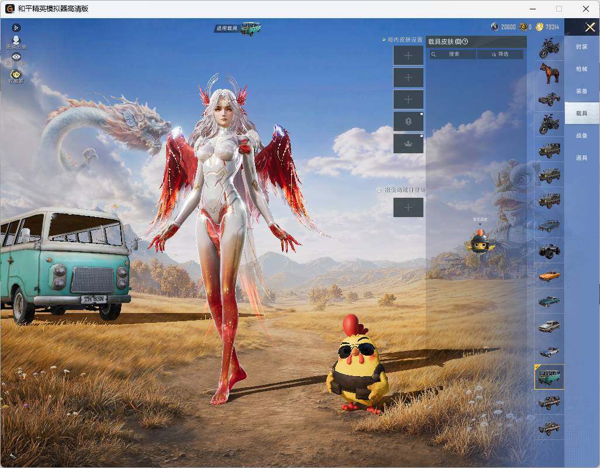Image resolution: width=600 pixels, height=468 pixels.
Task: Click the 适用载具 minibus icon at top
Action: [251, 28]
